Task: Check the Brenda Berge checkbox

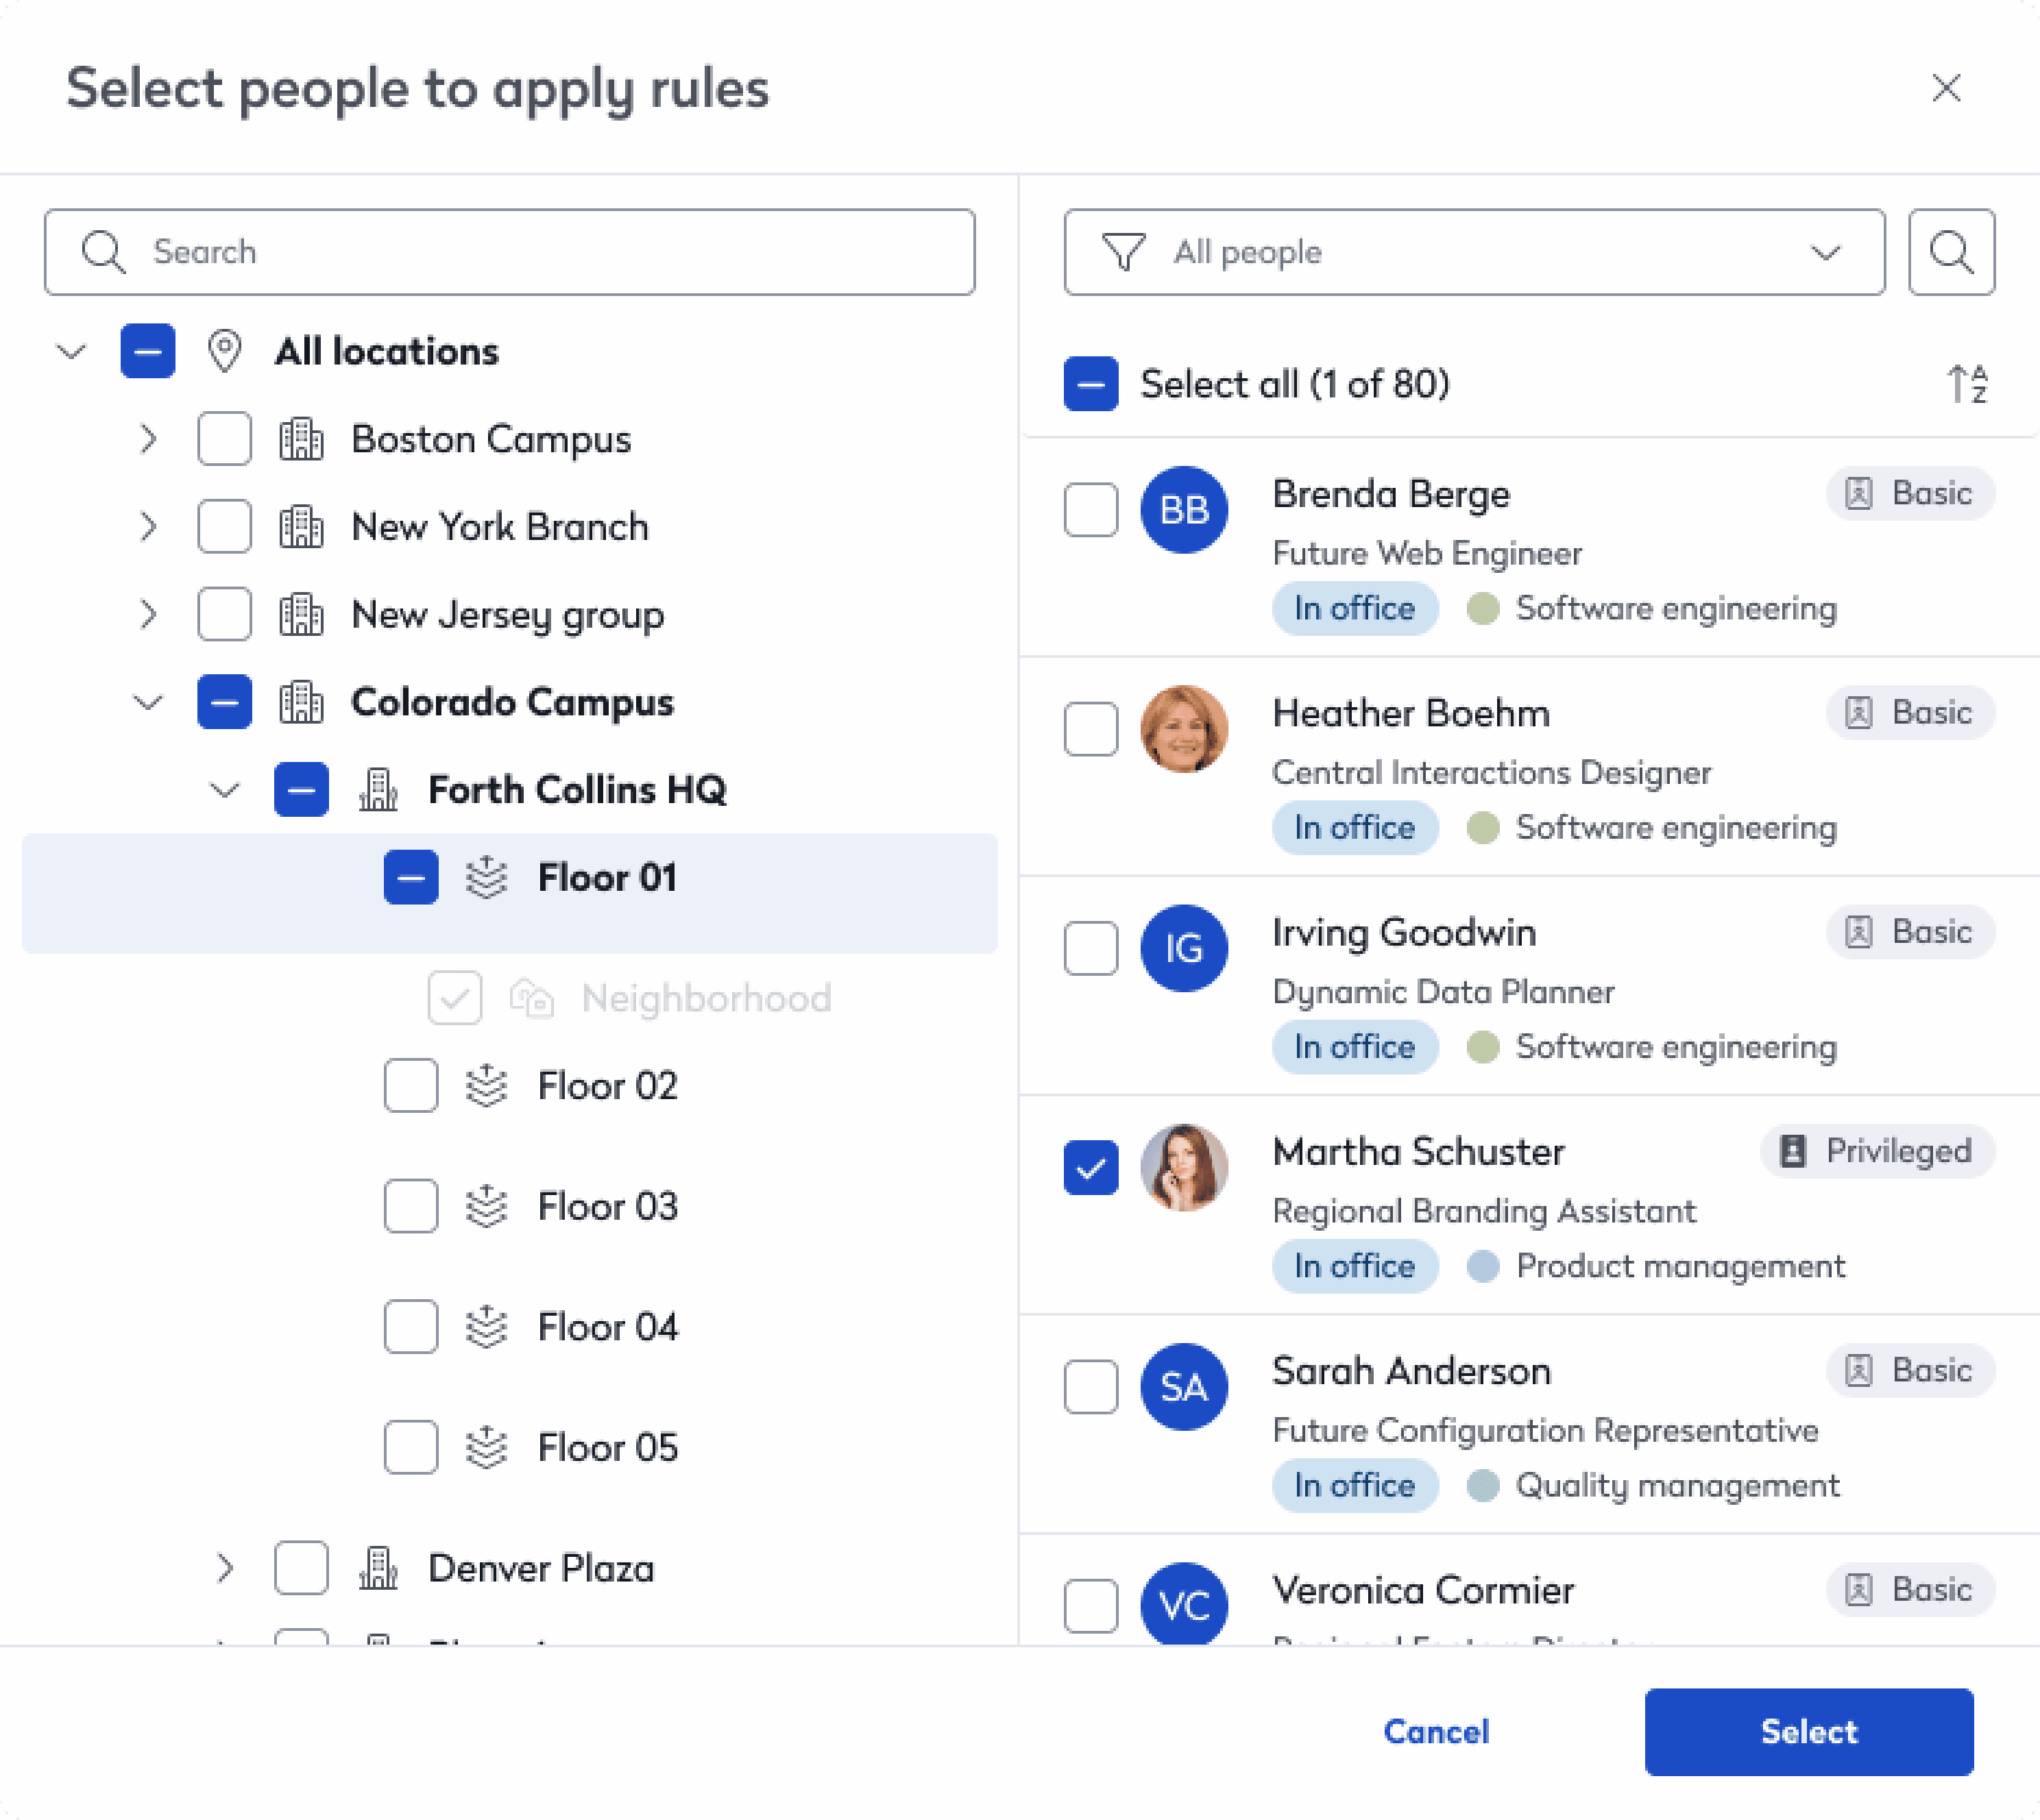Action: point(1091,510)
